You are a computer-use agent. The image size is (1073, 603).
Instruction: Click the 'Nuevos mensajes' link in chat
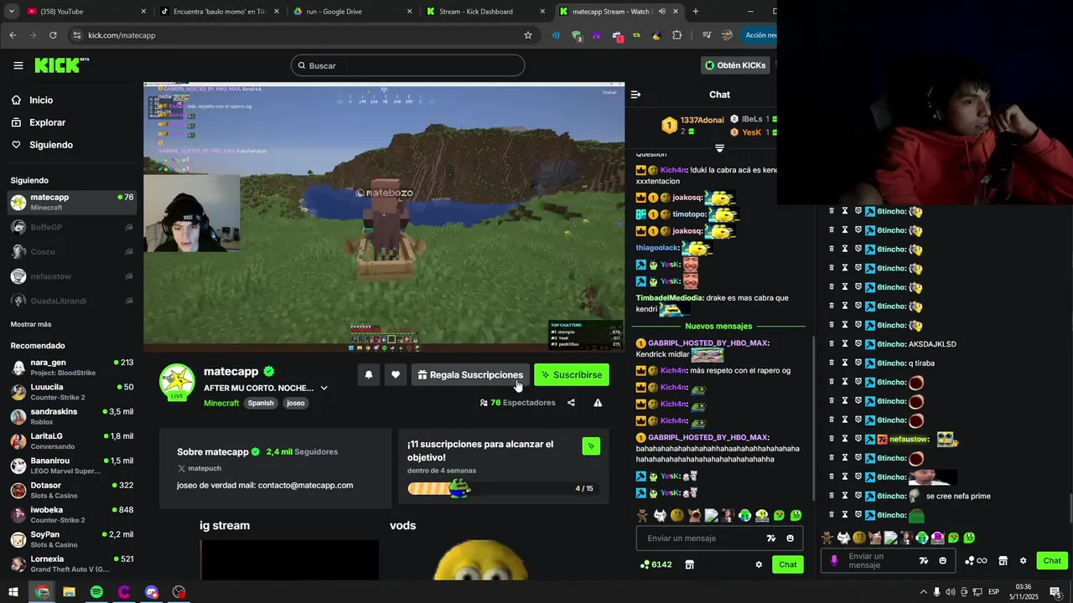[x=718, y=326]
